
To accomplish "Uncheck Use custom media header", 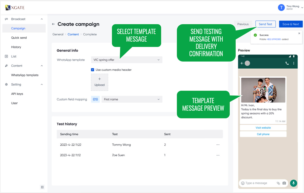I will coord(92,70).
